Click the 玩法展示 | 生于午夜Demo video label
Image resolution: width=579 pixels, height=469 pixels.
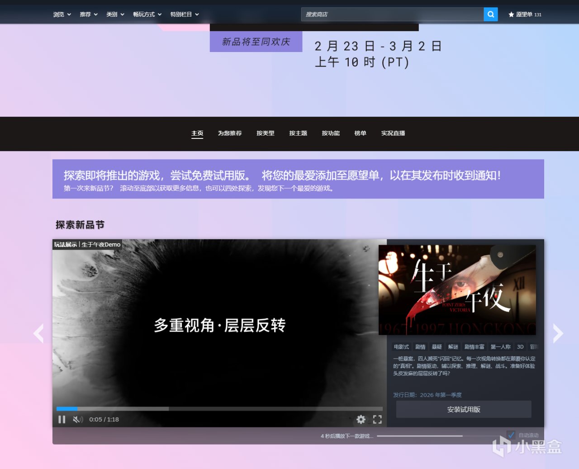pos(87,245)
